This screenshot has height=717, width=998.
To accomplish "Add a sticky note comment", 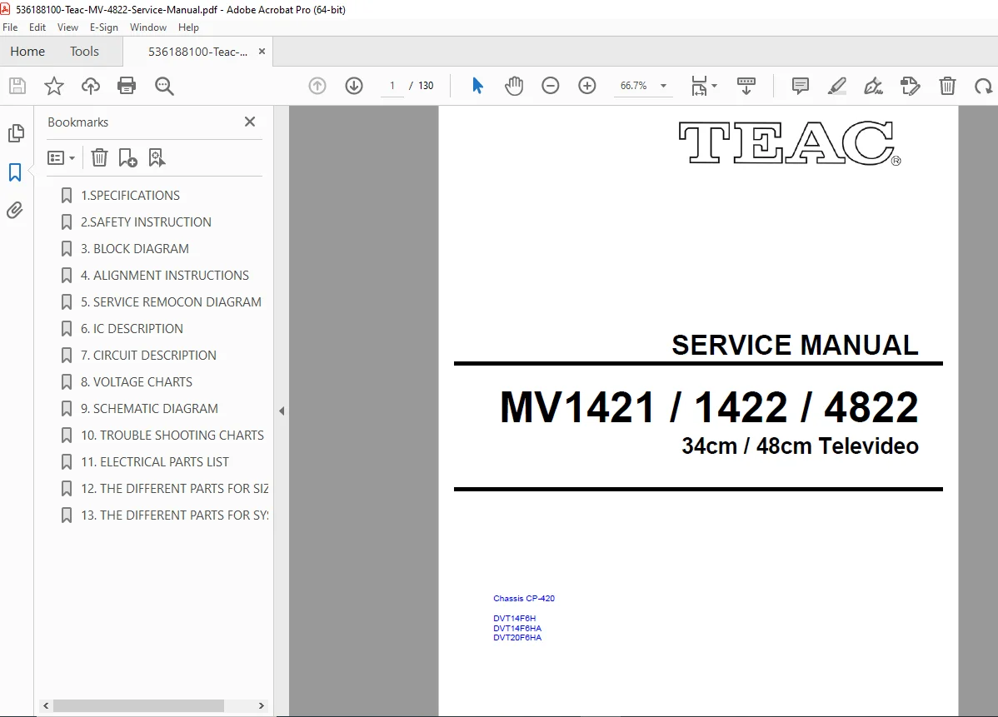I will [800, 85].
